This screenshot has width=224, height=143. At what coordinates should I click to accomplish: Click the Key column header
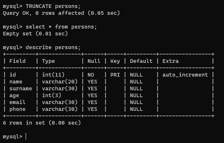(x=115, y=61)
